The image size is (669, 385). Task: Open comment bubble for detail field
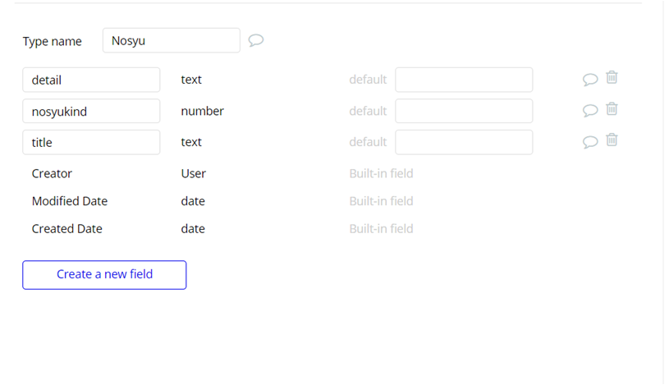[x=589, y=80]
